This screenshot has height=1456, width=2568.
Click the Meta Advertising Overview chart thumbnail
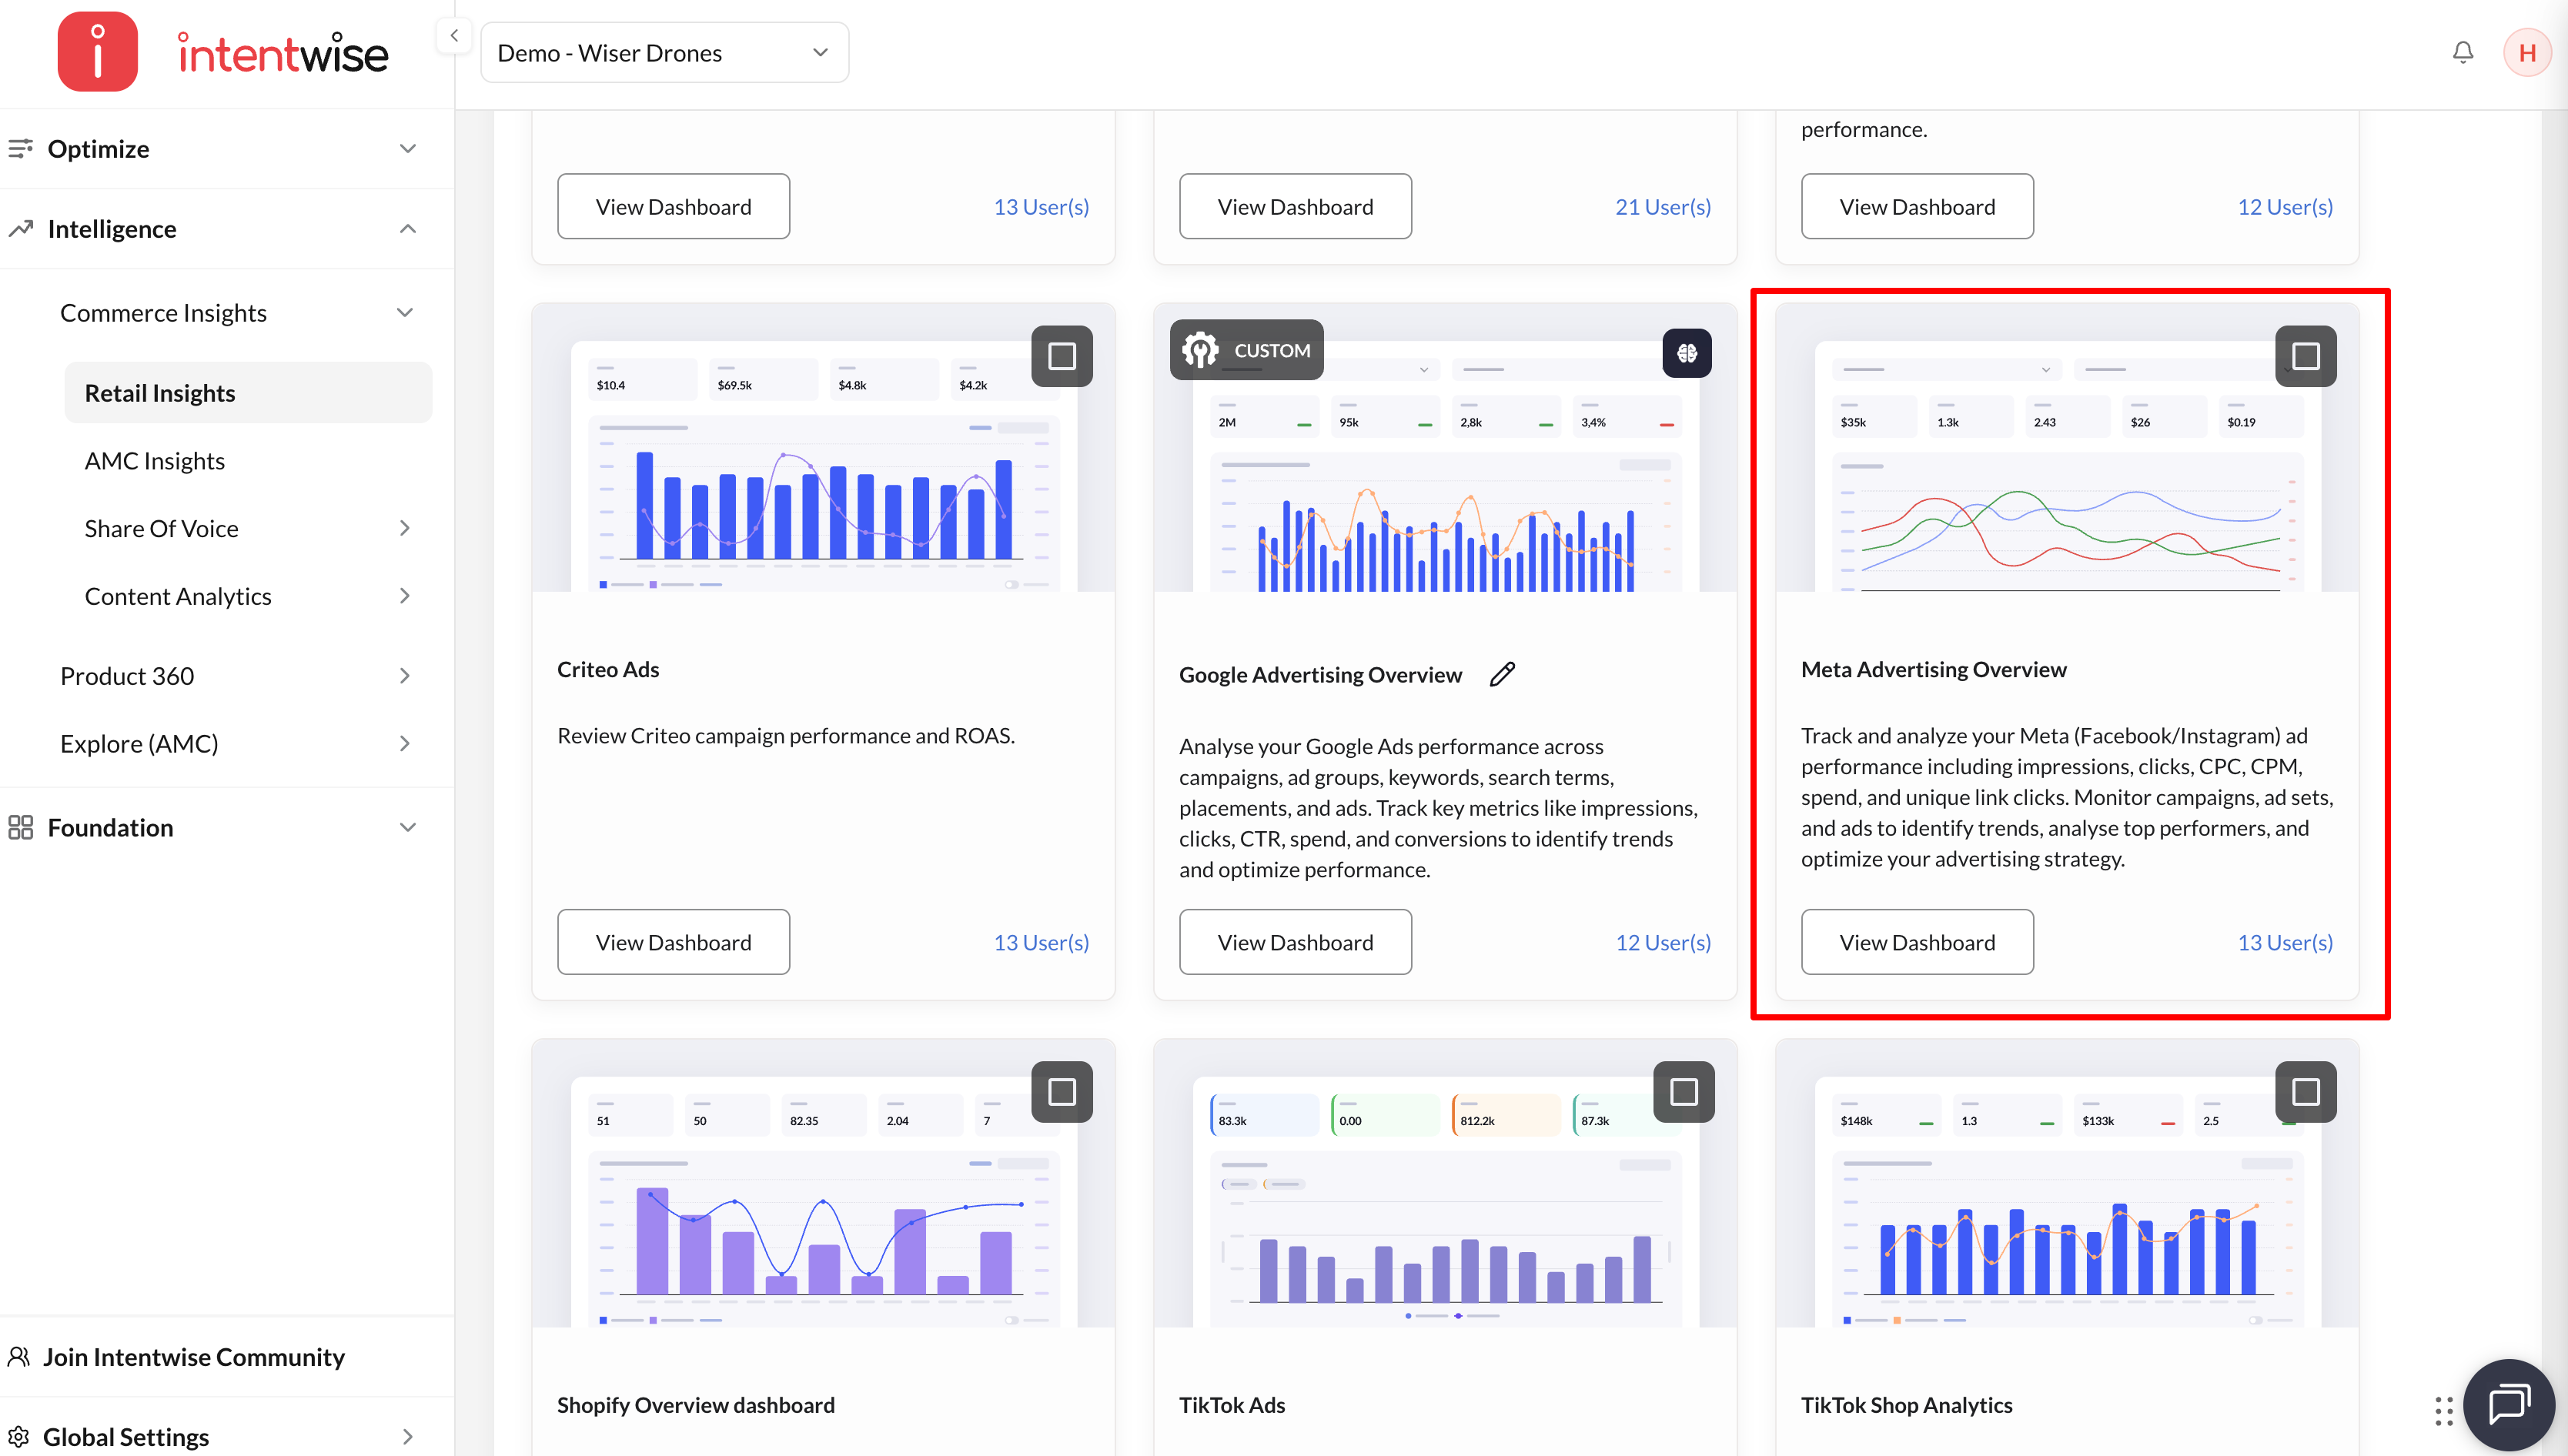pos(2068,448)
